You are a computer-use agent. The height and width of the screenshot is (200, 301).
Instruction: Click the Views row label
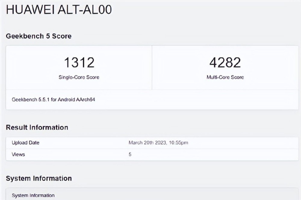point(18,154)
